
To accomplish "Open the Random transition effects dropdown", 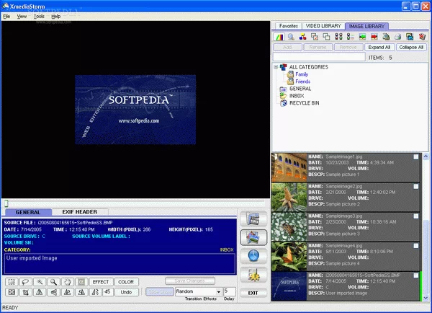I will (218, 291).
